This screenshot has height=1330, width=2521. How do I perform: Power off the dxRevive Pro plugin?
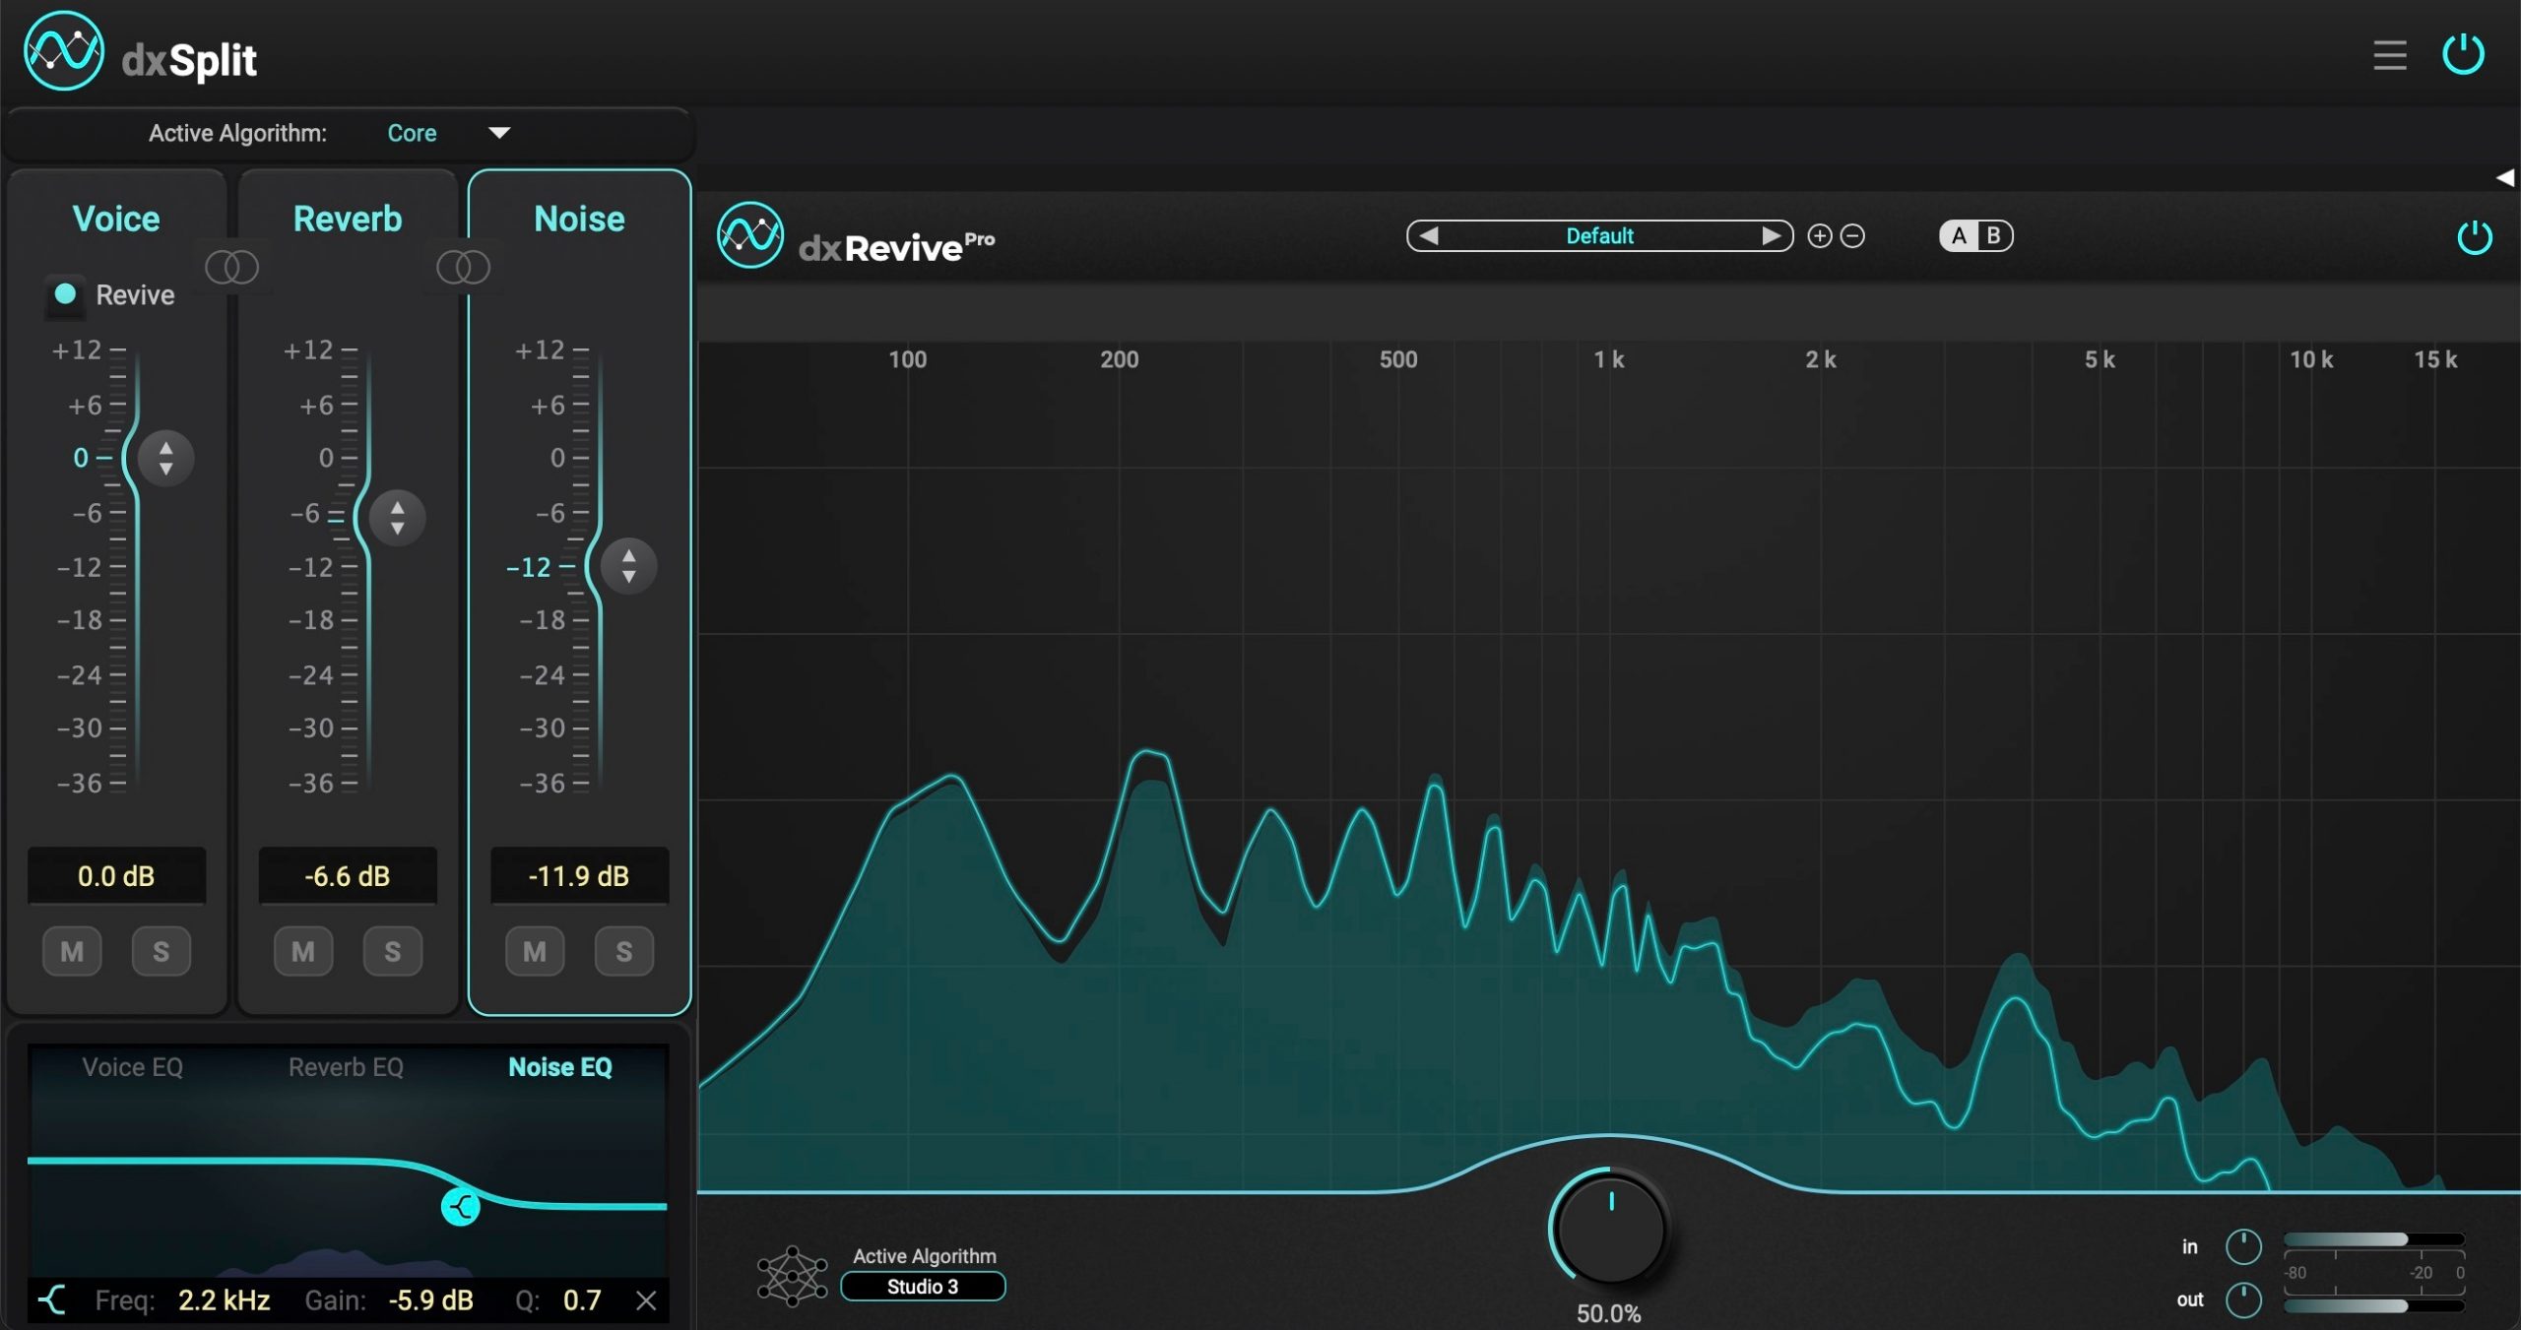2475,237
